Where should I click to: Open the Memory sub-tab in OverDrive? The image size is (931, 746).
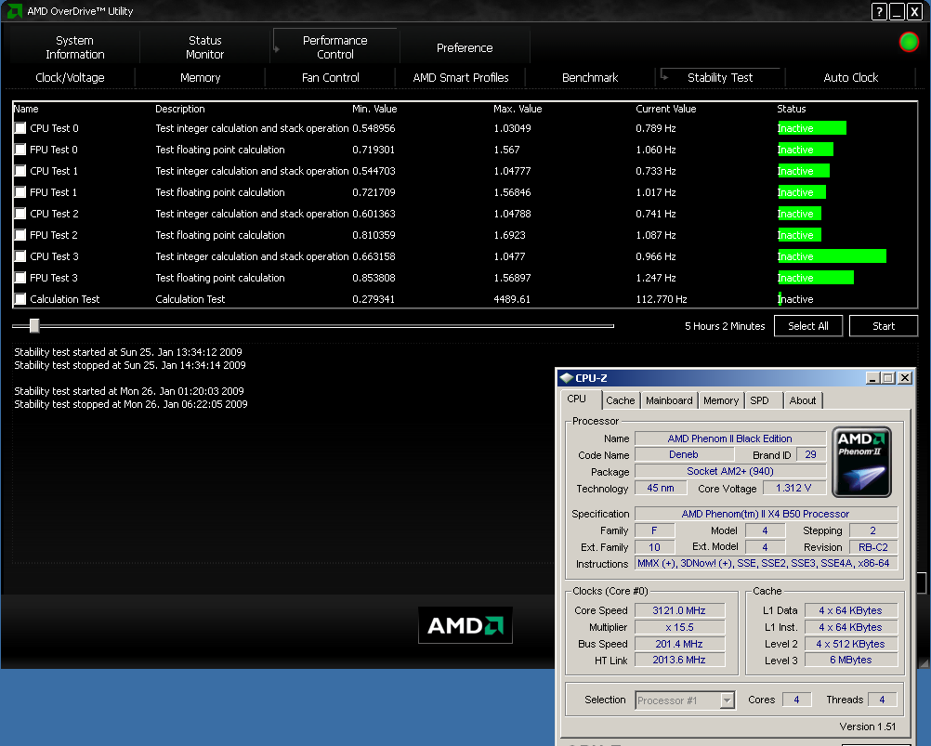pos(200,78)
